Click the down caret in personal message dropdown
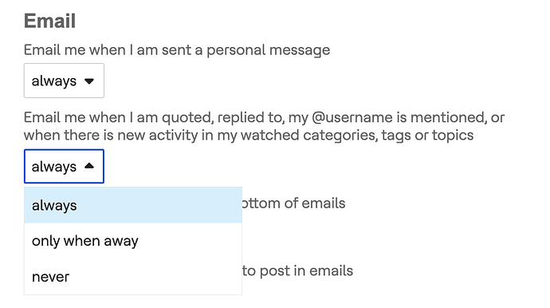This screenshot has height=308, width=550. tap(89, 81)
